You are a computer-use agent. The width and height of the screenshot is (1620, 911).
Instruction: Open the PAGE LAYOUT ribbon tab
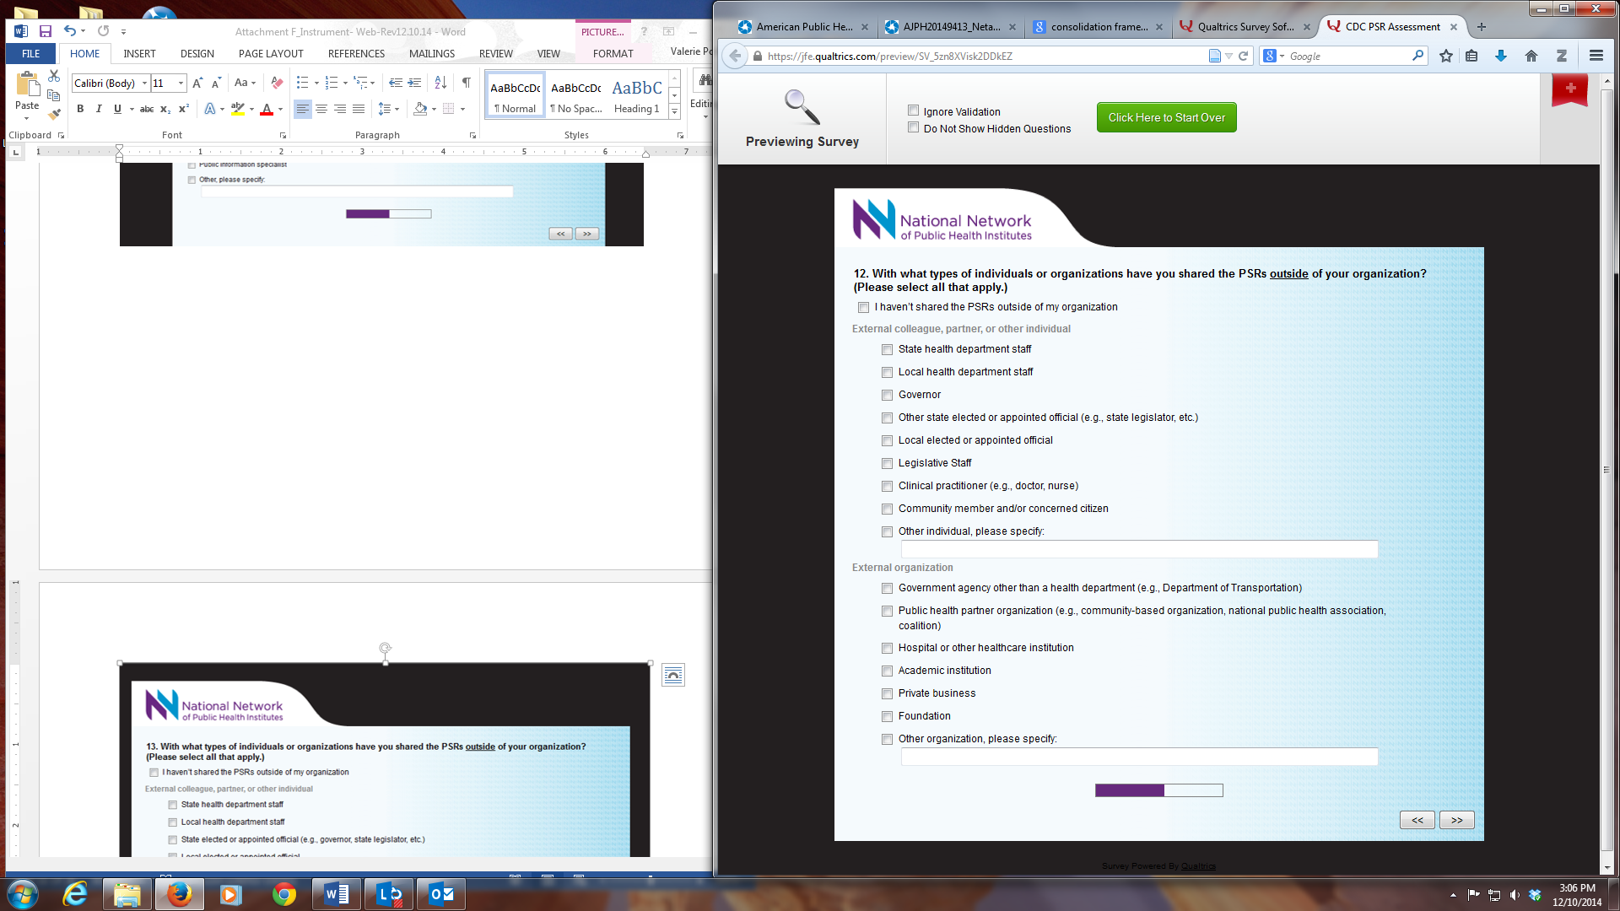pyautogui.click(x=270, y=53)
